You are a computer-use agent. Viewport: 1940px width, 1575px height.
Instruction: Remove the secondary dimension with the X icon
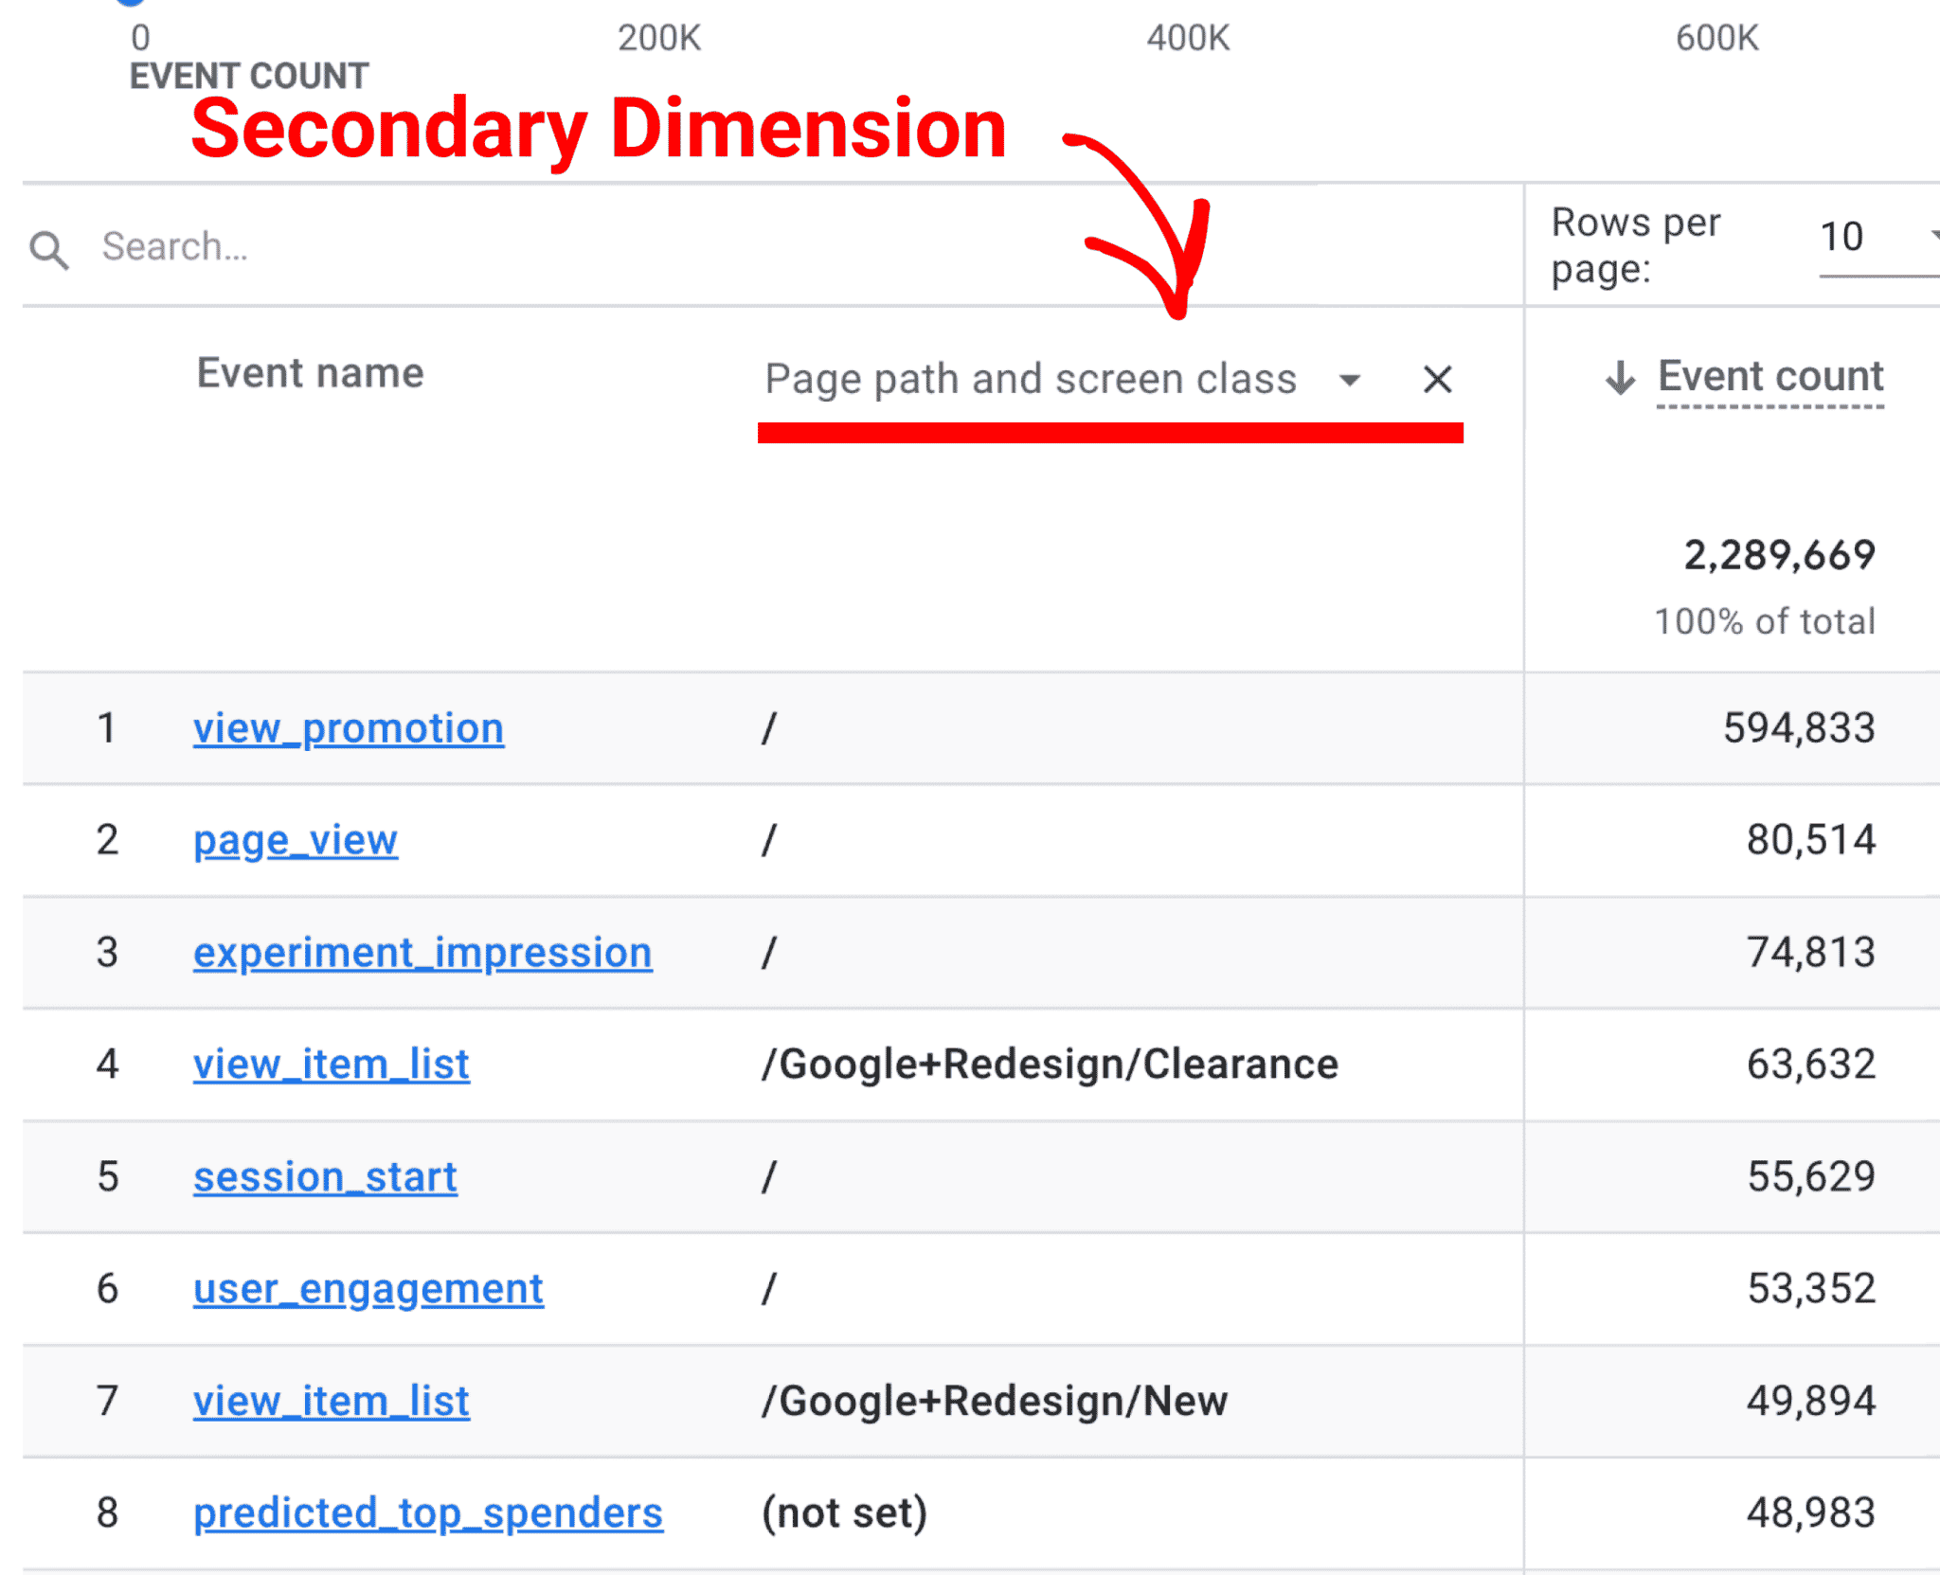click(1437, 379)
